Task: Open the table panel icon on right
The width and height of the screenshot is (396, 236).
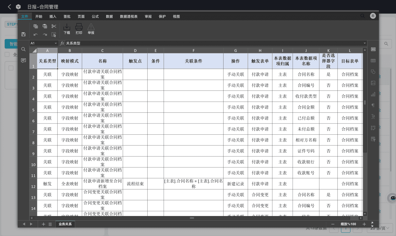Action: 373,61
